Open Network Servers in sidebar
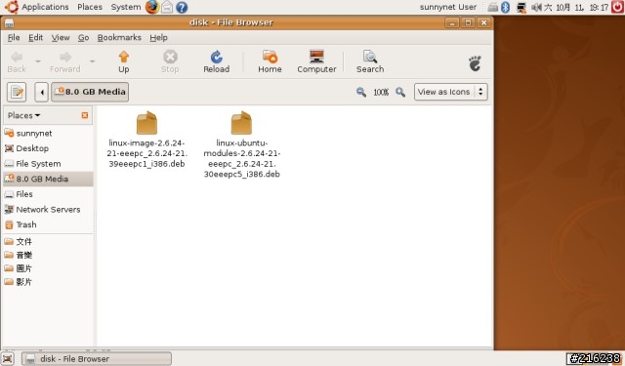The image size is (625, 366). [x=48, y=209]
